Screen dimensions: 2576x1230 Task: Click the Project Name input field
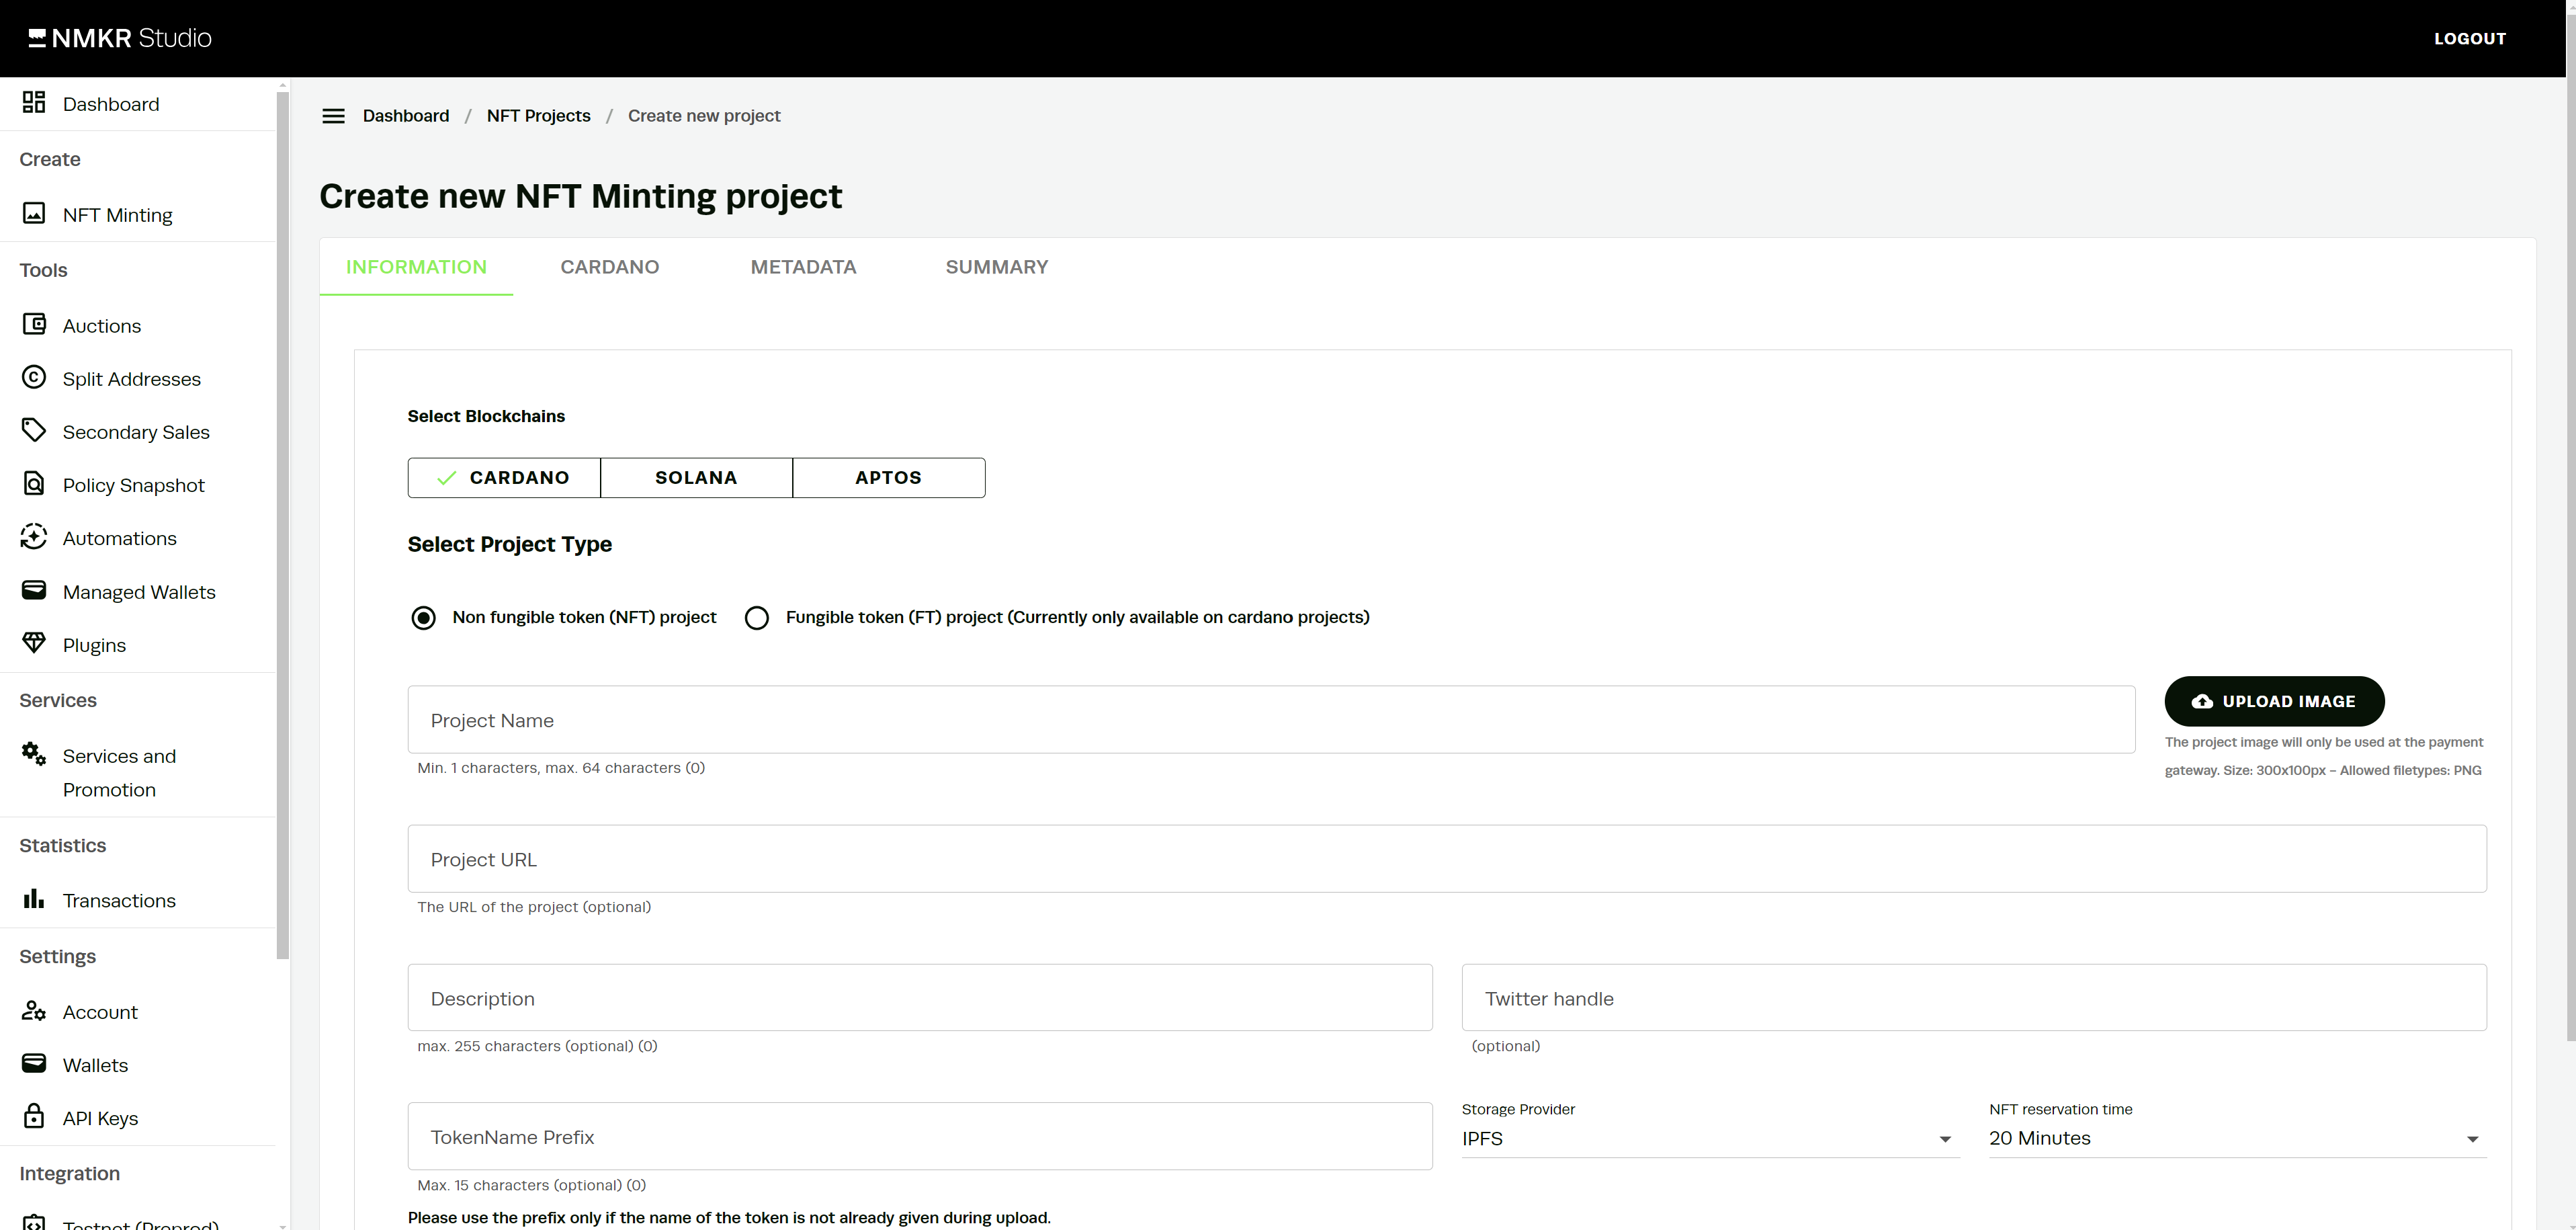[x=1270, y=720]
